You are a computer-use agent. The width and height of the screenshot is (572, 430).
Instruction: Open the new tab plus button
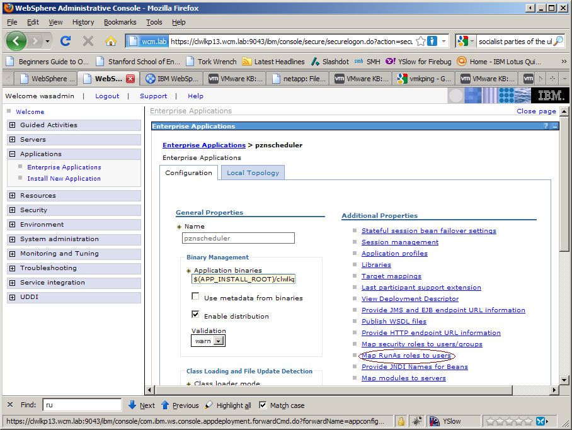tap(552, 79)
